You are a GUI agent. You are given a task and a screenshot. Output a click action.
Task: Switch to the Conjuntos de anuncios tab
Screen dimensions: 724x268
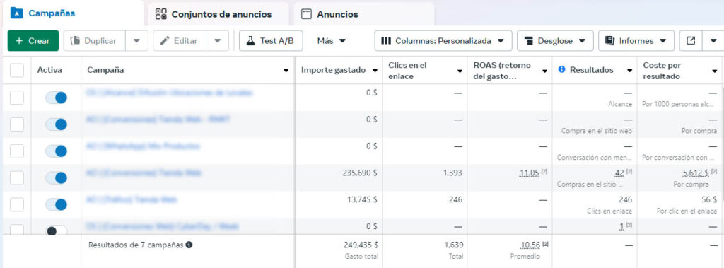[x=218, y=14]
